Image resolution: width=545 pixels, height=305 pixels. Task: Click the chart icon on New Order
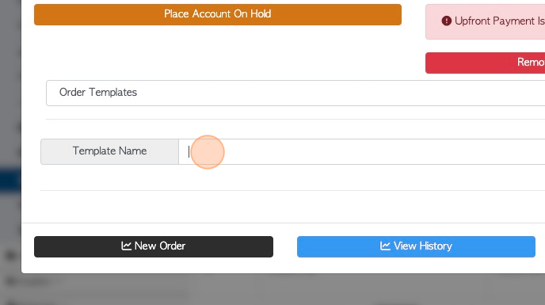[126, 246]
